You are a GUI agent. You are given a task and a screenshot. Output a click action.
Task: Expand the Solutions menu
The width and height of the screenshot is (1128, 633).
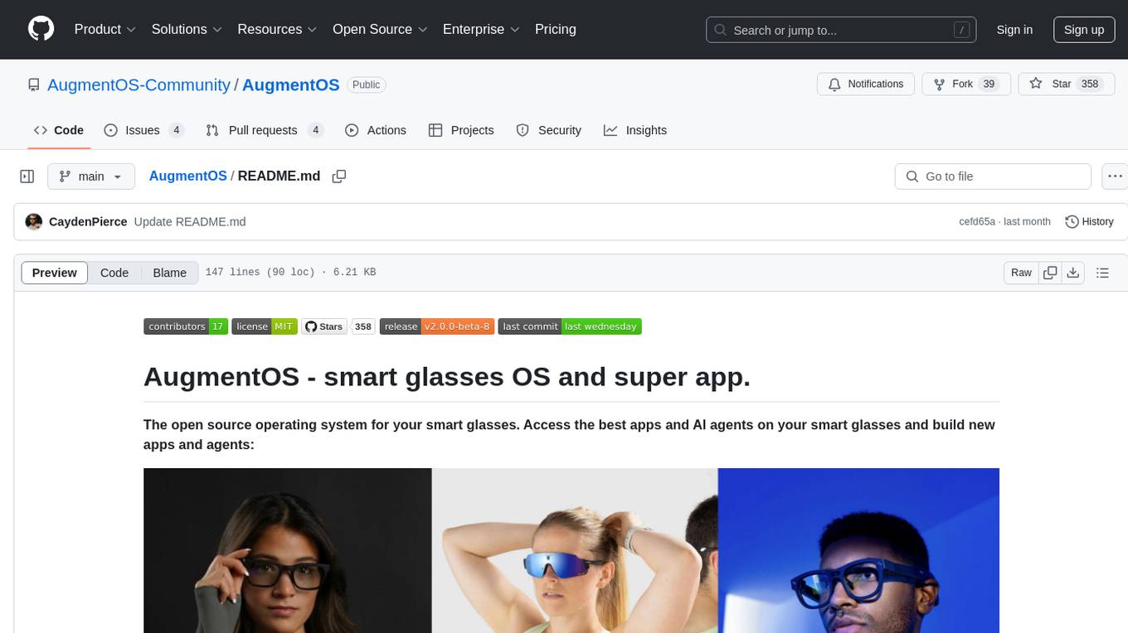(187, 29)
